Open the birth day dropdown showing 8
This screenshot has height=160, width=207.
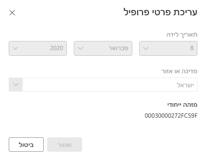tap(168, 48)
